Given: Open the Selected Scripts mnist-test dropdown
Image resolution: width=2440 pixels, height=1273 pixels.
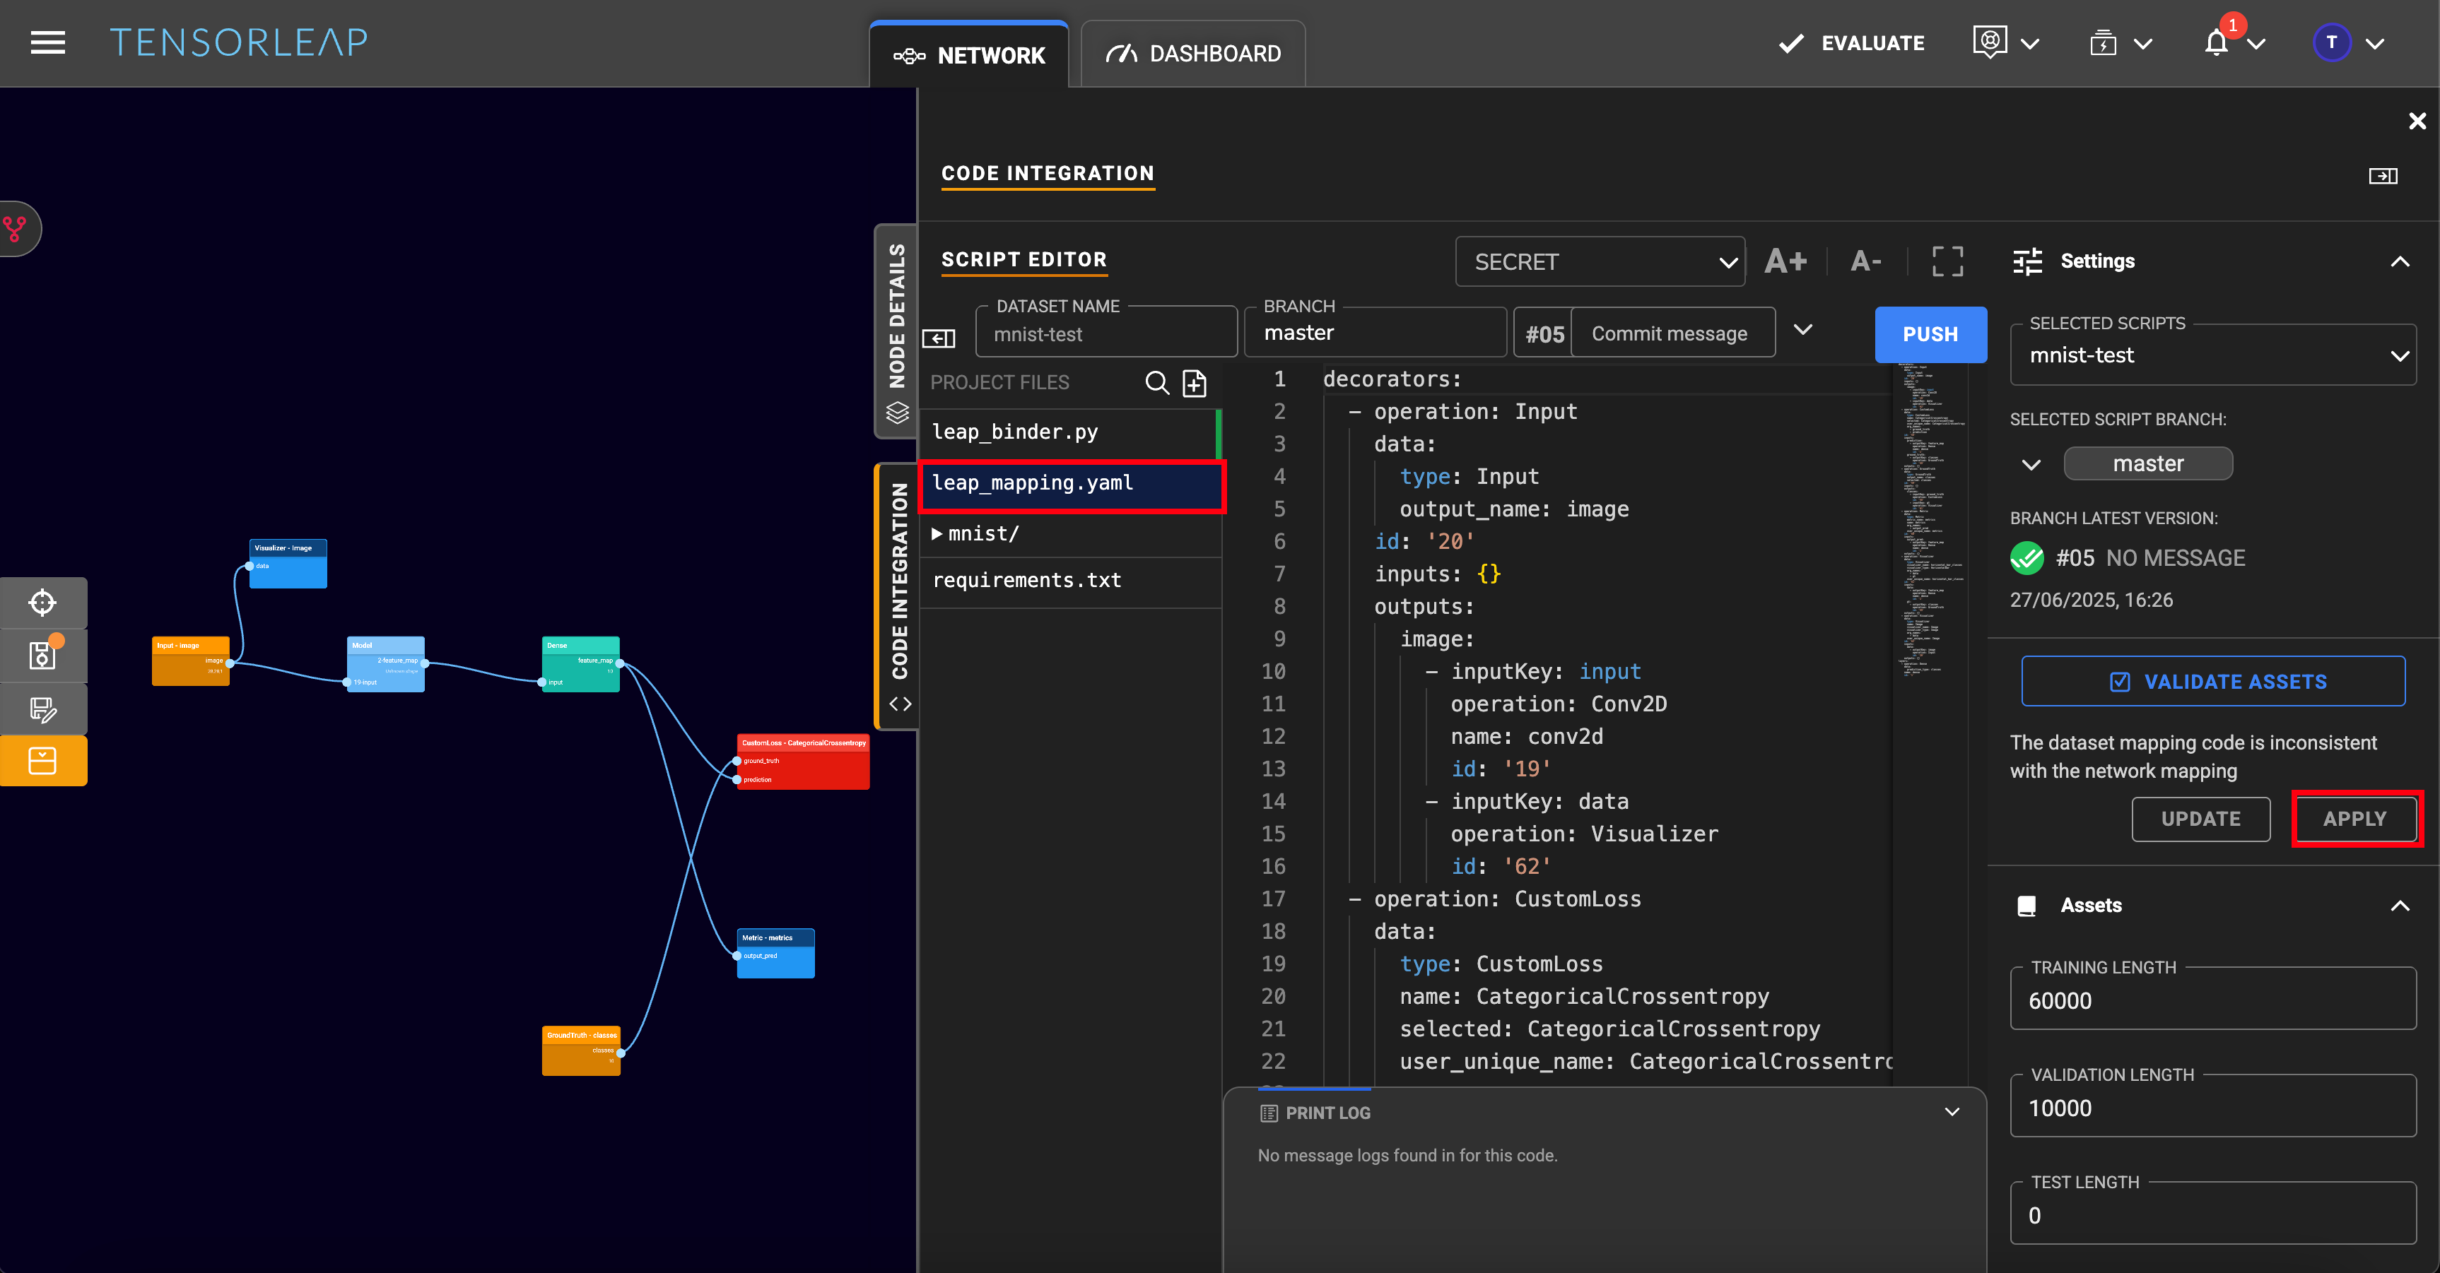Looking at the screenshot, I should point(2212,356).
